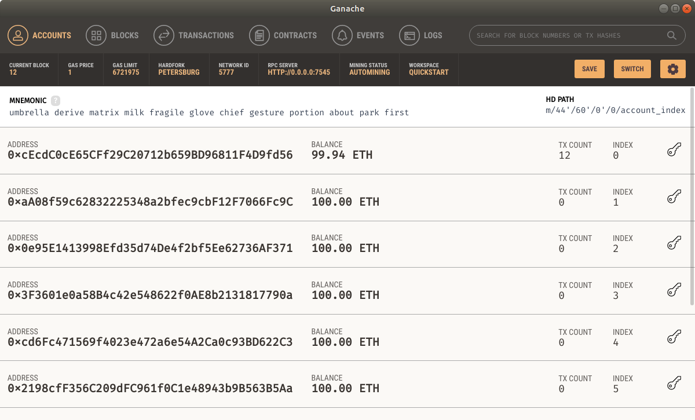Go to the Contracts tab

coord(283,35)
